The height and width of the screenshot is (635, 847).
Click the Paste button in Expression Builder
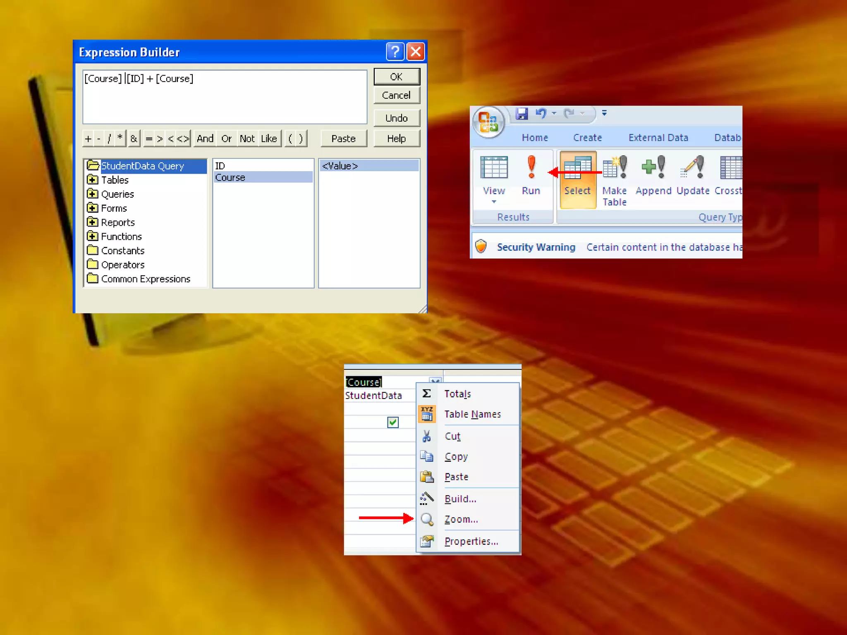click(x=343, y=138)
